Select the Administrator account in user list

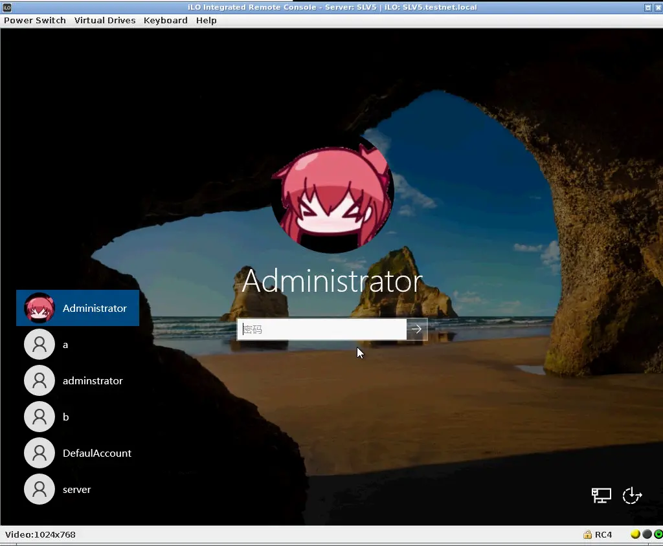tap(78, 309)
